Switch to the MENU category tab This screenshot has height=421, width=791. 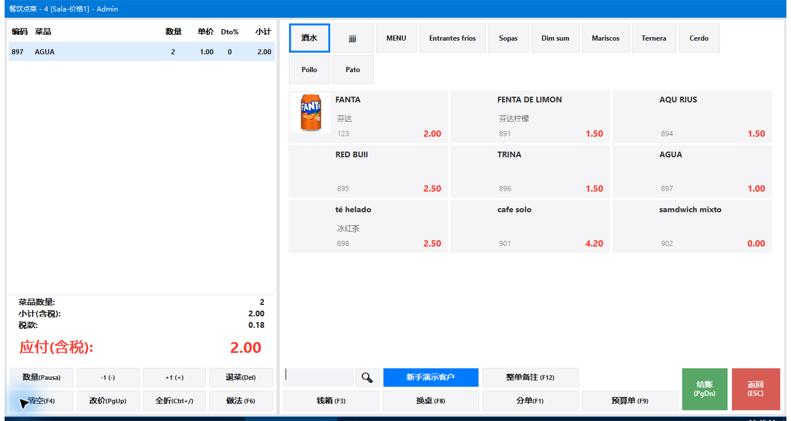pyautogui.click(x=396, y=38)
